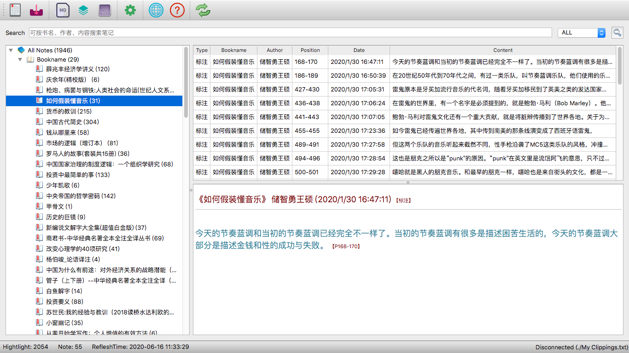Open the ALL search filter dropdown
The image size is (629, 353).
[582, 33]
